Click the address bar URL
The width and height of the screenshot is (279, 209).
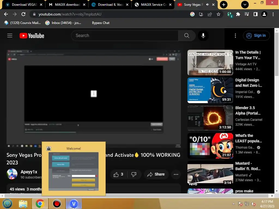click(x=70, y=14)
